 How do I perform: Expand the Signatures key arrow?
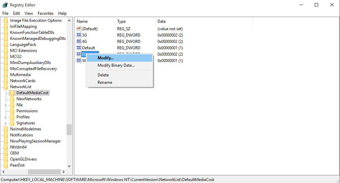(x=5, y=123)
